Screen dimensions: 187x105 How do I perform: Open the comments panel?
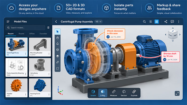point(172,22)
